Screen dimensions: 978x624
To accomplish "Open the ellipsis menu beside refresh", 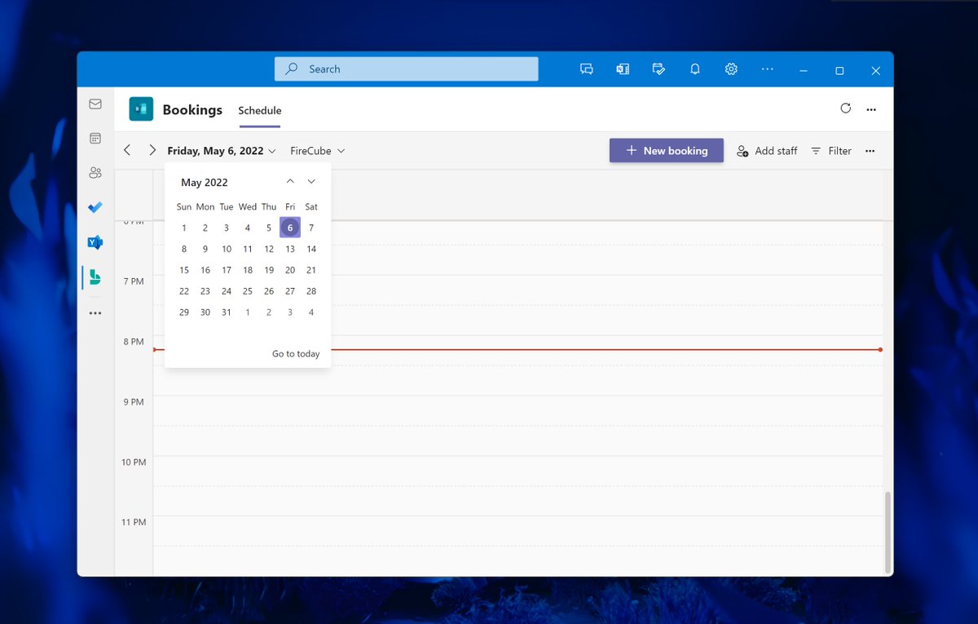I will 871,109.
